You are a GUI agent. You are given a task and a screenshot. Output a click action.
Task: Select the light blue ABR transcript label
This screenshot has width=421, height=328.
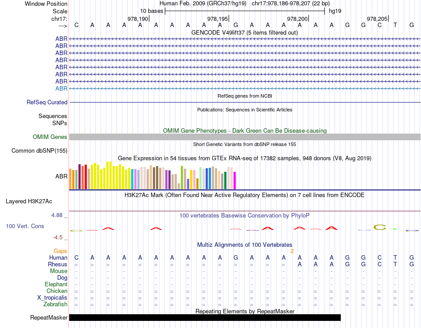[61, 88]
